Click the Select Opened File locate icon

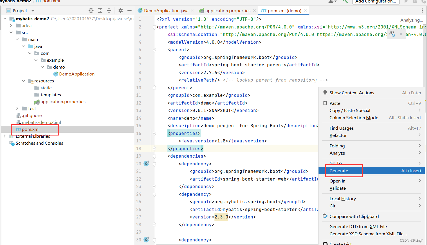click(x=91, y=11)
